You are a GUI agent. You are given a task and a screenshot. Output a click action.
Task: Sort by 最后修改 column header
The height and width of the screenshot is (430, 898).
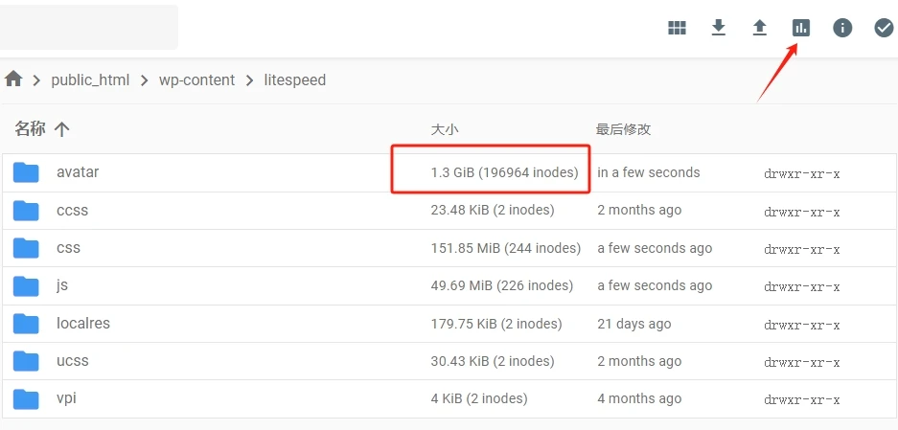[x=623, y=129]
